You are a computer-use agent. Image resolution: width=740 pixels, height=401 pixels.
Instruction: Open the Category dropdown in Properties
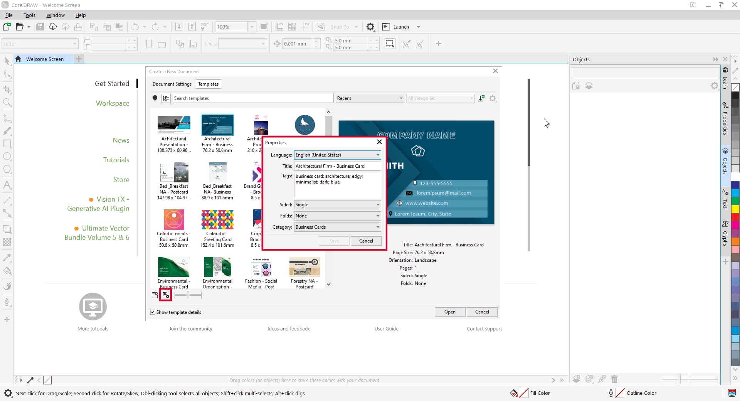(338, 227)
